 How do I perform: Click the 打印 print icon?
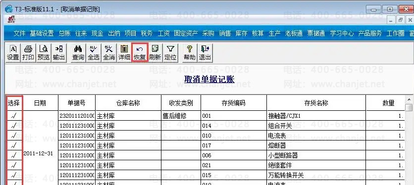(28, 53)
